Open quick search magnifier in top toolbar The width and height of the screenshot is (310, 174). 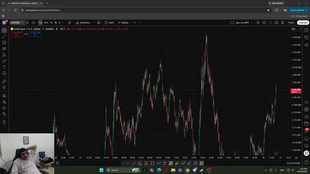coord(258,22)
